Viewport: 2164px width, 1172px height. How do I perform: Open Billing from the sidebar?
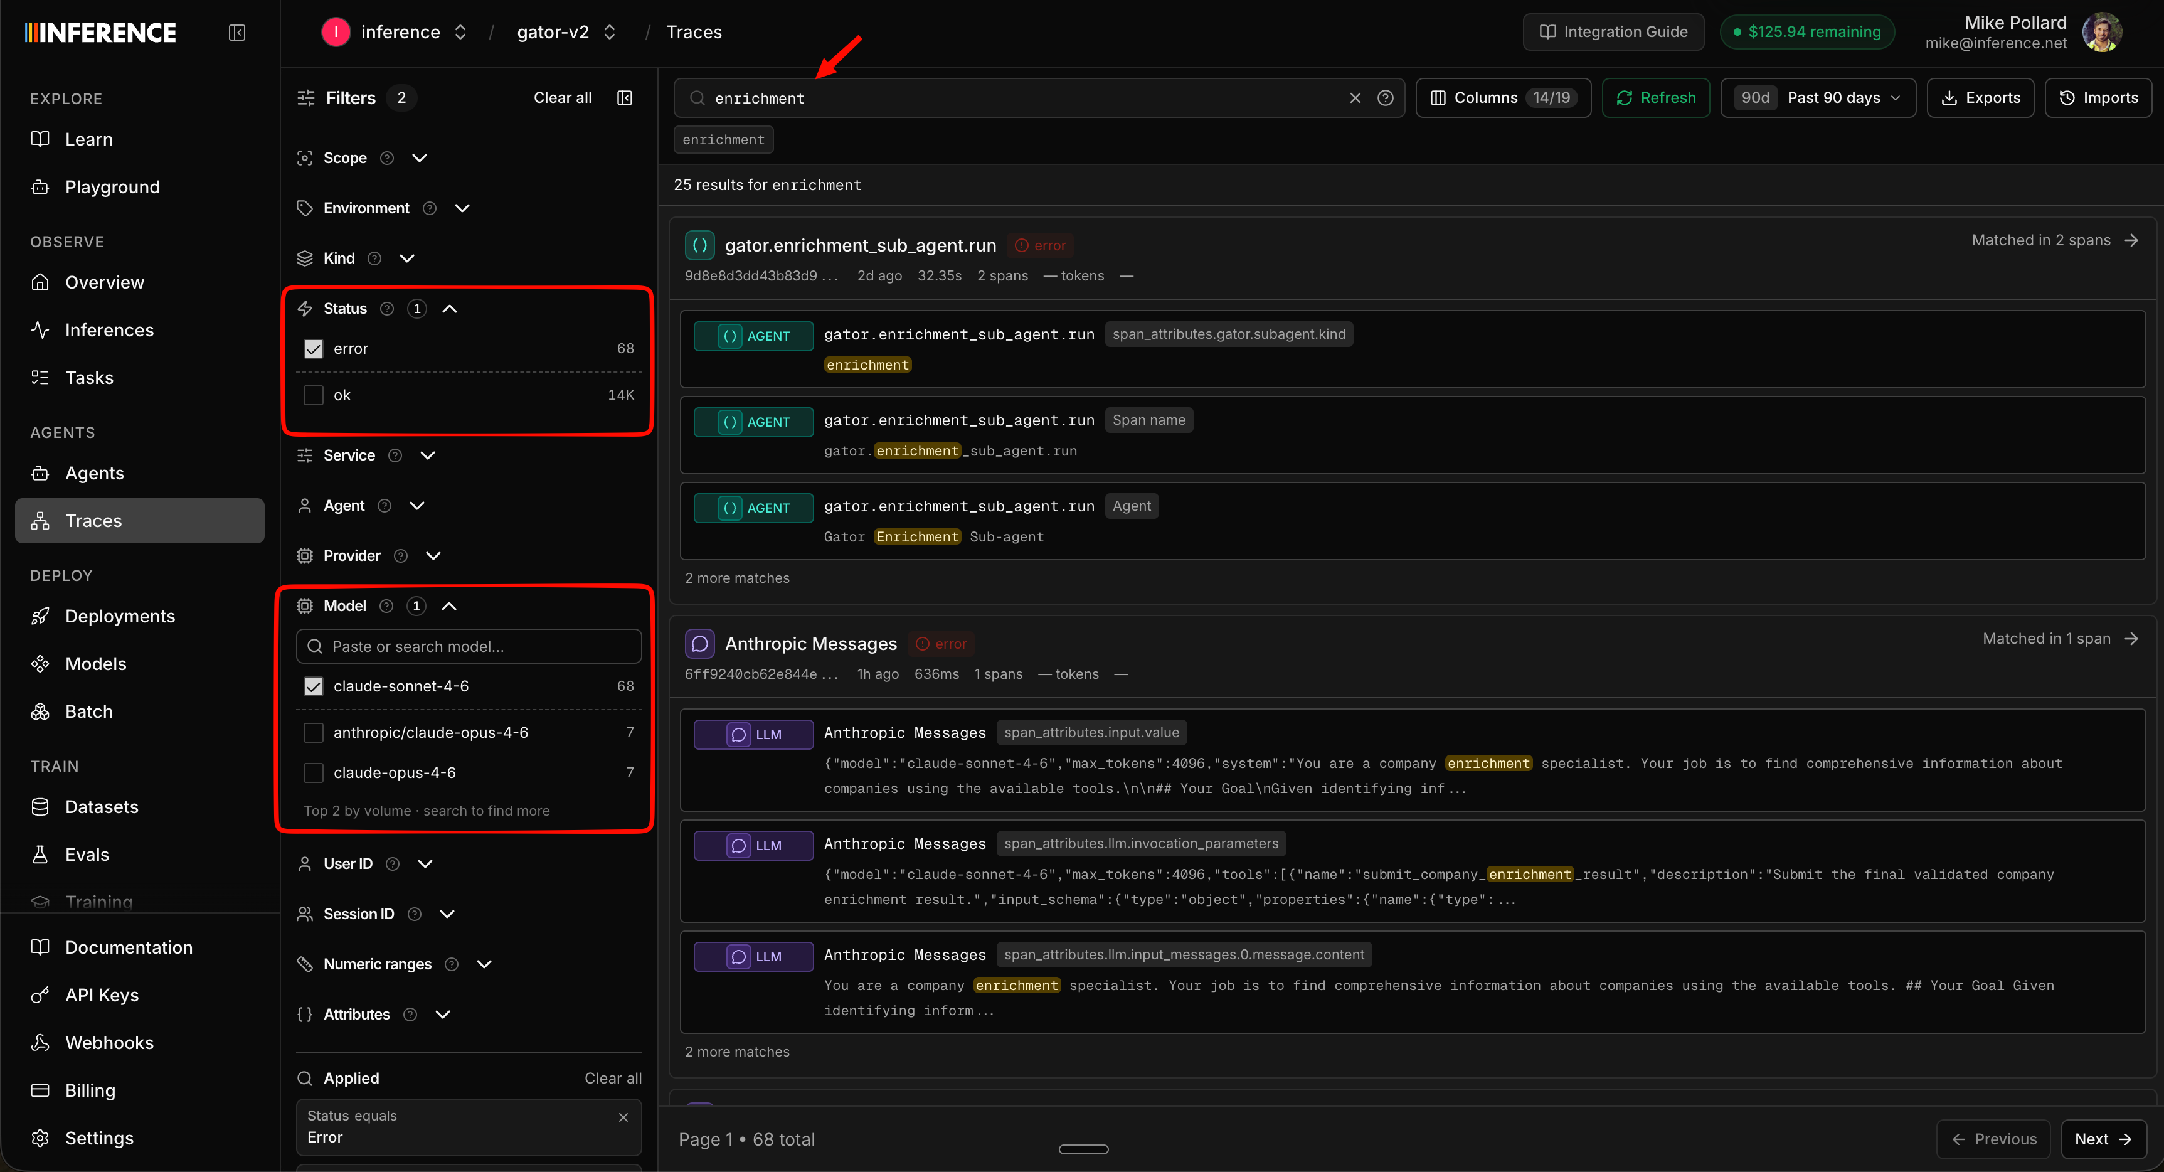tap(139, 1090)
